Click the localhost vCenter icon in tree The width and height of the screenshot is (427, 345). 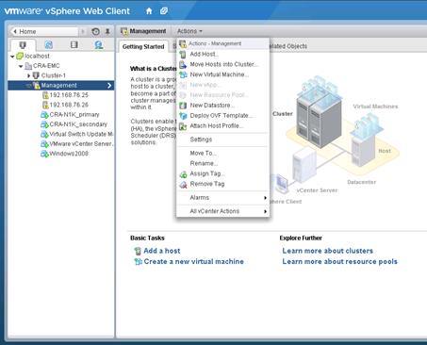click(x=20, y=56)
